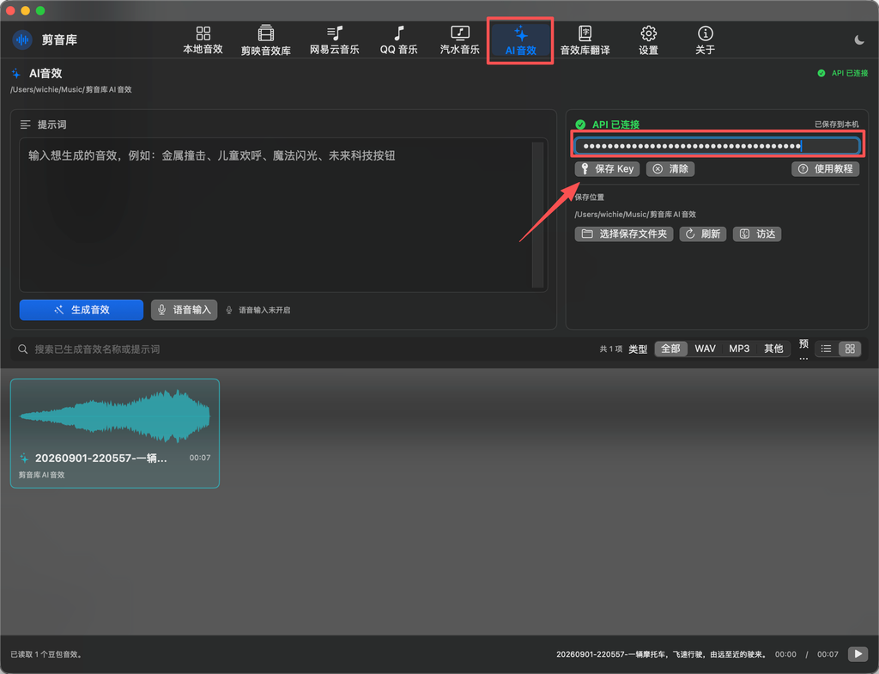The height and width of the screenshot is (674, 879).
Task: Toggle dark mode moon icon
Action: [858, 39]
